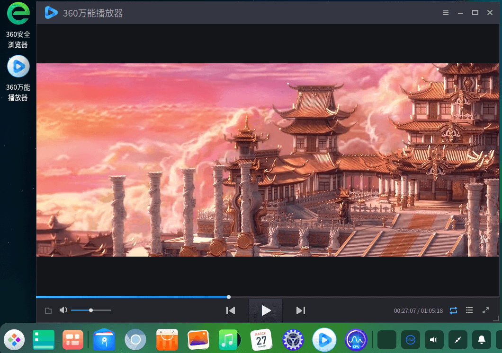Open the system volume tray icon
Viewport: 502px width, 353px height.
pos(434,340)
